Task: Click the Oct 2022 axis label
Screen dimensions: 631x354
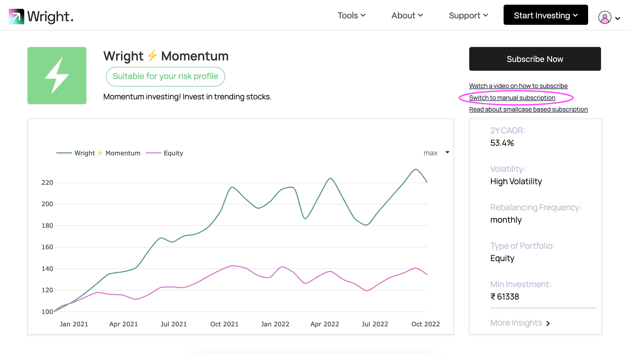Action: tap(426, 324)
